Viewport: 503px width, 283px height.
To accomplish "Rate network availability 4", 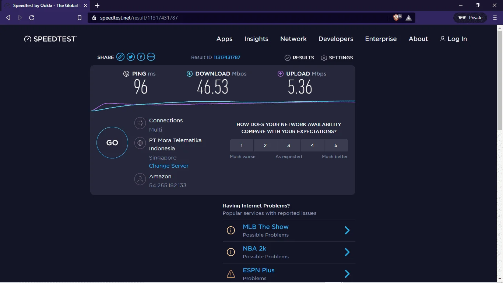I will (x=312, y=146).
